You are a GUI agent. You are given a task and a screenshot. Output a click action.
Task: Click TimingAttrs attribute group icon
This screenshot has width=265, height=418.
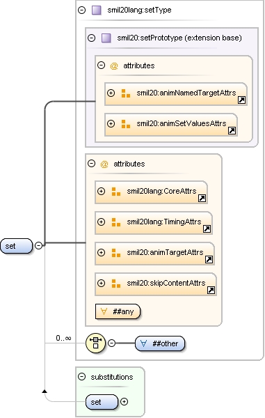point(116,222)
